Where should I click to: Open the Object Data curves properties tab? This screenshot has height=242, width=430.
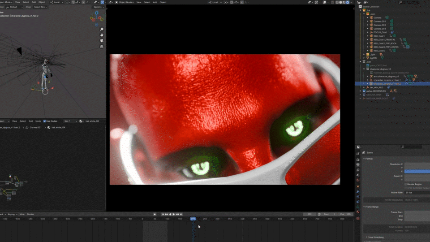(x=358, y=207)
